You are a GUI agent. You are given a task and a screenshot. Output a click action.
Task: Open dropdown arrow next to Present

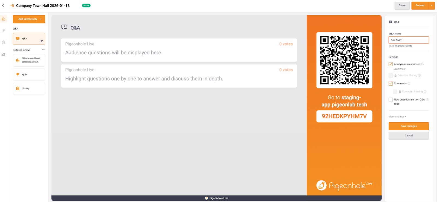click(432, 5)
